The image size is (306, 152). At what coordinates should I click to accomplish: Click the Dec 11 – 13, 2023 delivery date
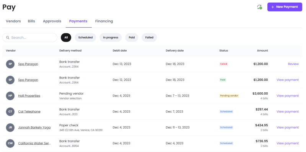point(177,127)
